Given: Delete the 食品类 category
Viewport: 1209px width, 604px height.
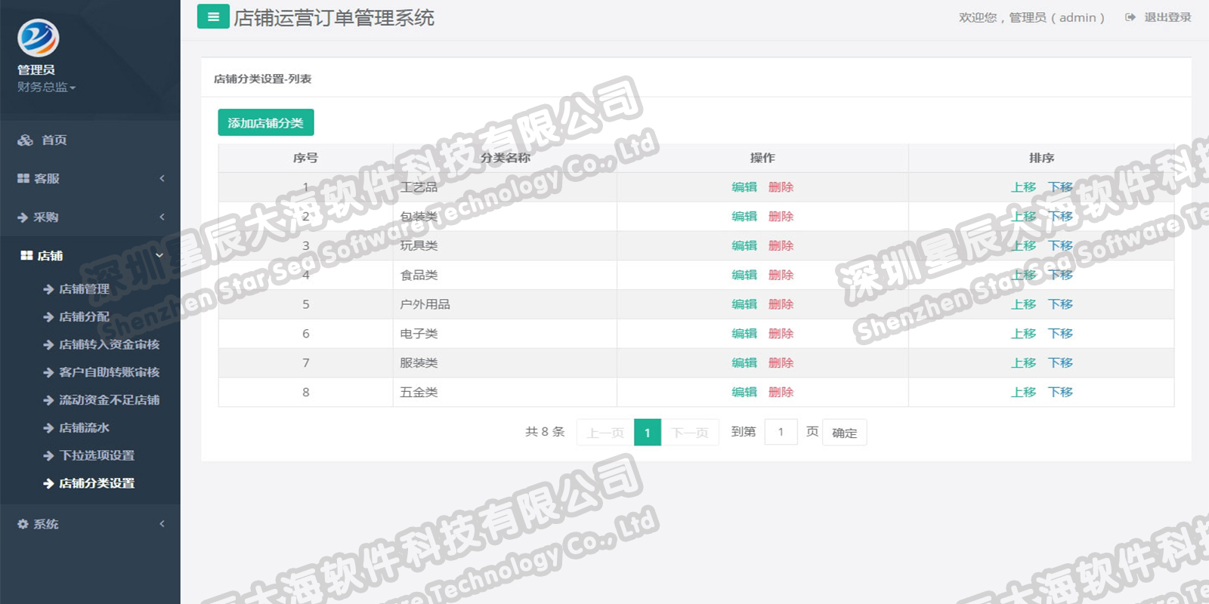Looking at the screenshot, I should pos(781,275).
